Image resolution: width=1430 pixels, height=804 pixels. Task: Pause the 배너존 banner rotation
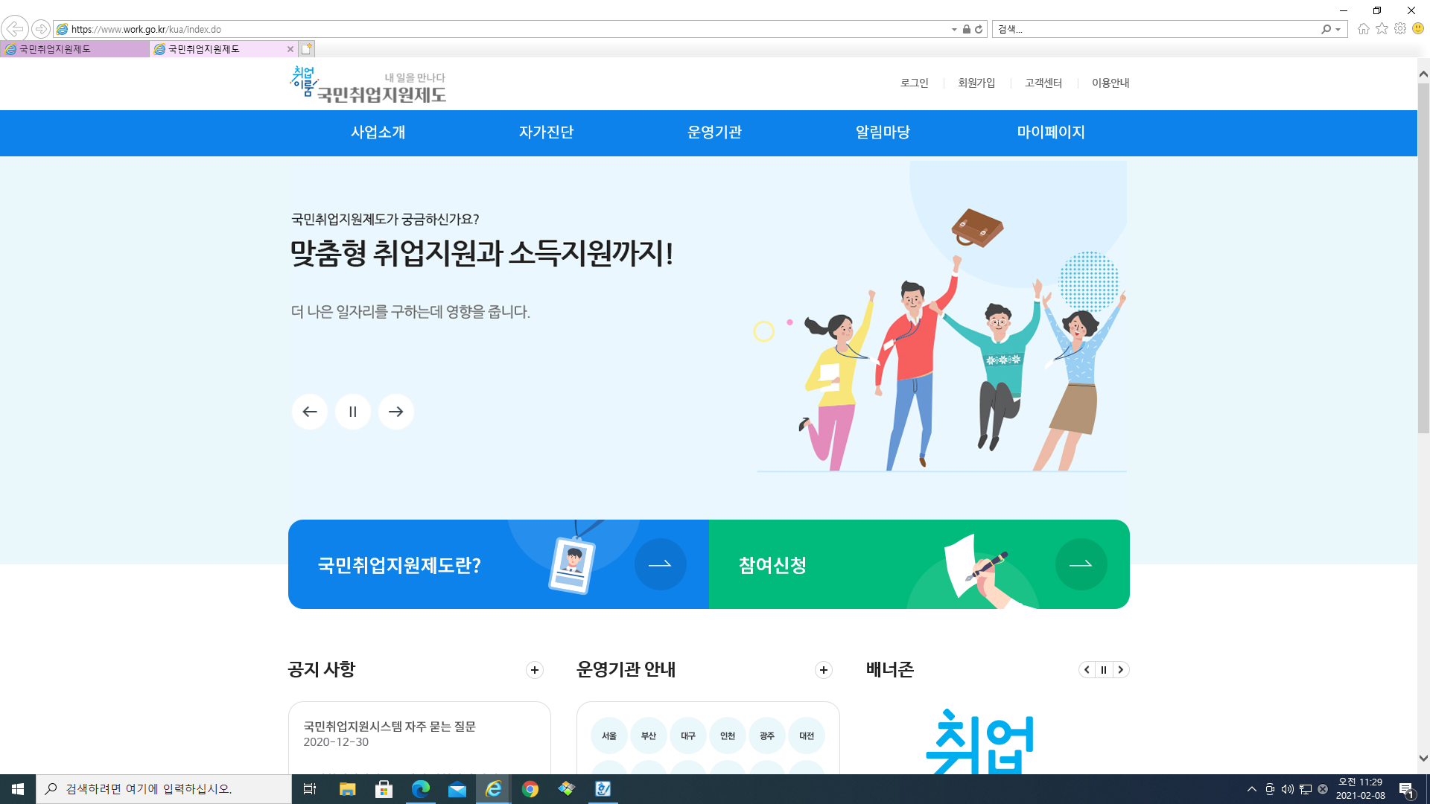[1104, 670]
